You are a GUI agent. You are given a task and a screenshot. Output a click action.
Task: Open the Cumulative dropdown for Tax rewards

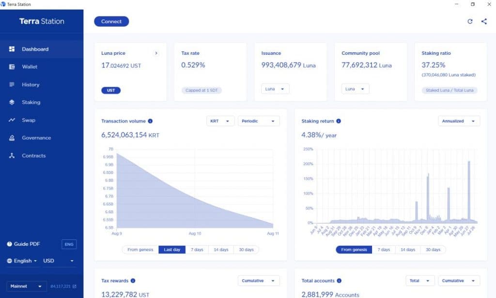click(259, 281)
